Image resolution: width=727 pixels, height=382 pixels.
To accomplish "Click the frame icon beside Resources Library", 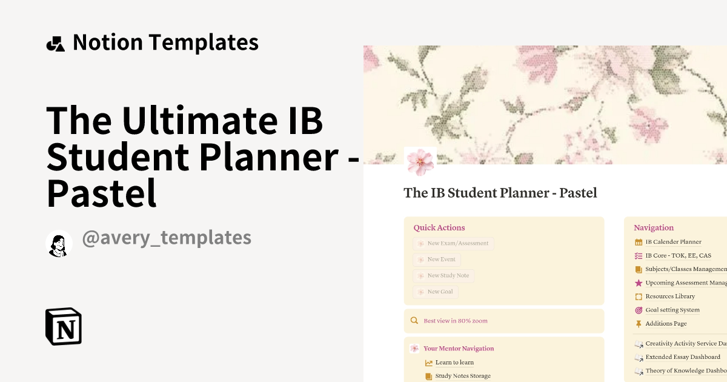I will (x=638, y=296).
